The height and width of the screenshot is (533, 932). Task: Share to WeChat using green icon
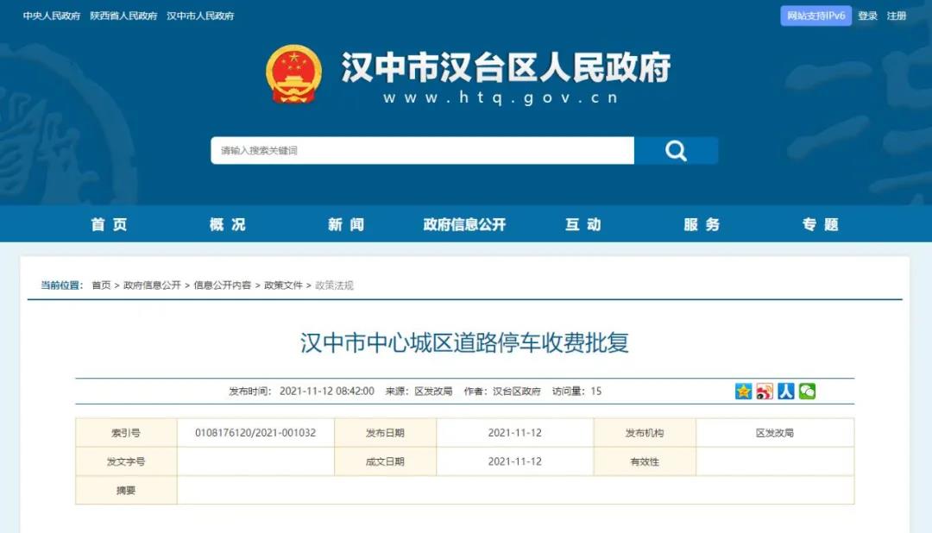(807, 391)
